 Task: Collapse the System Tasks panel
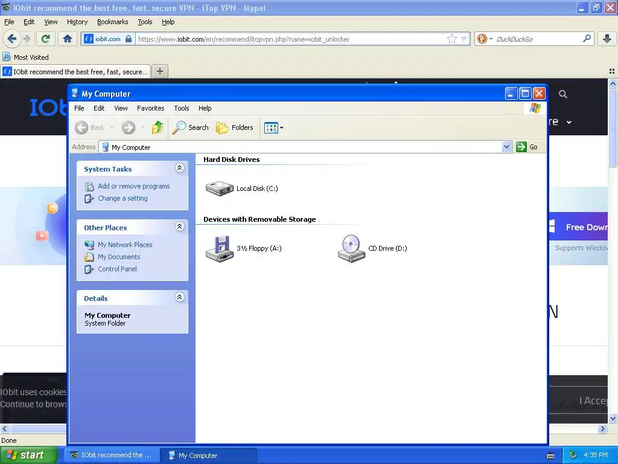pos(180,168)
